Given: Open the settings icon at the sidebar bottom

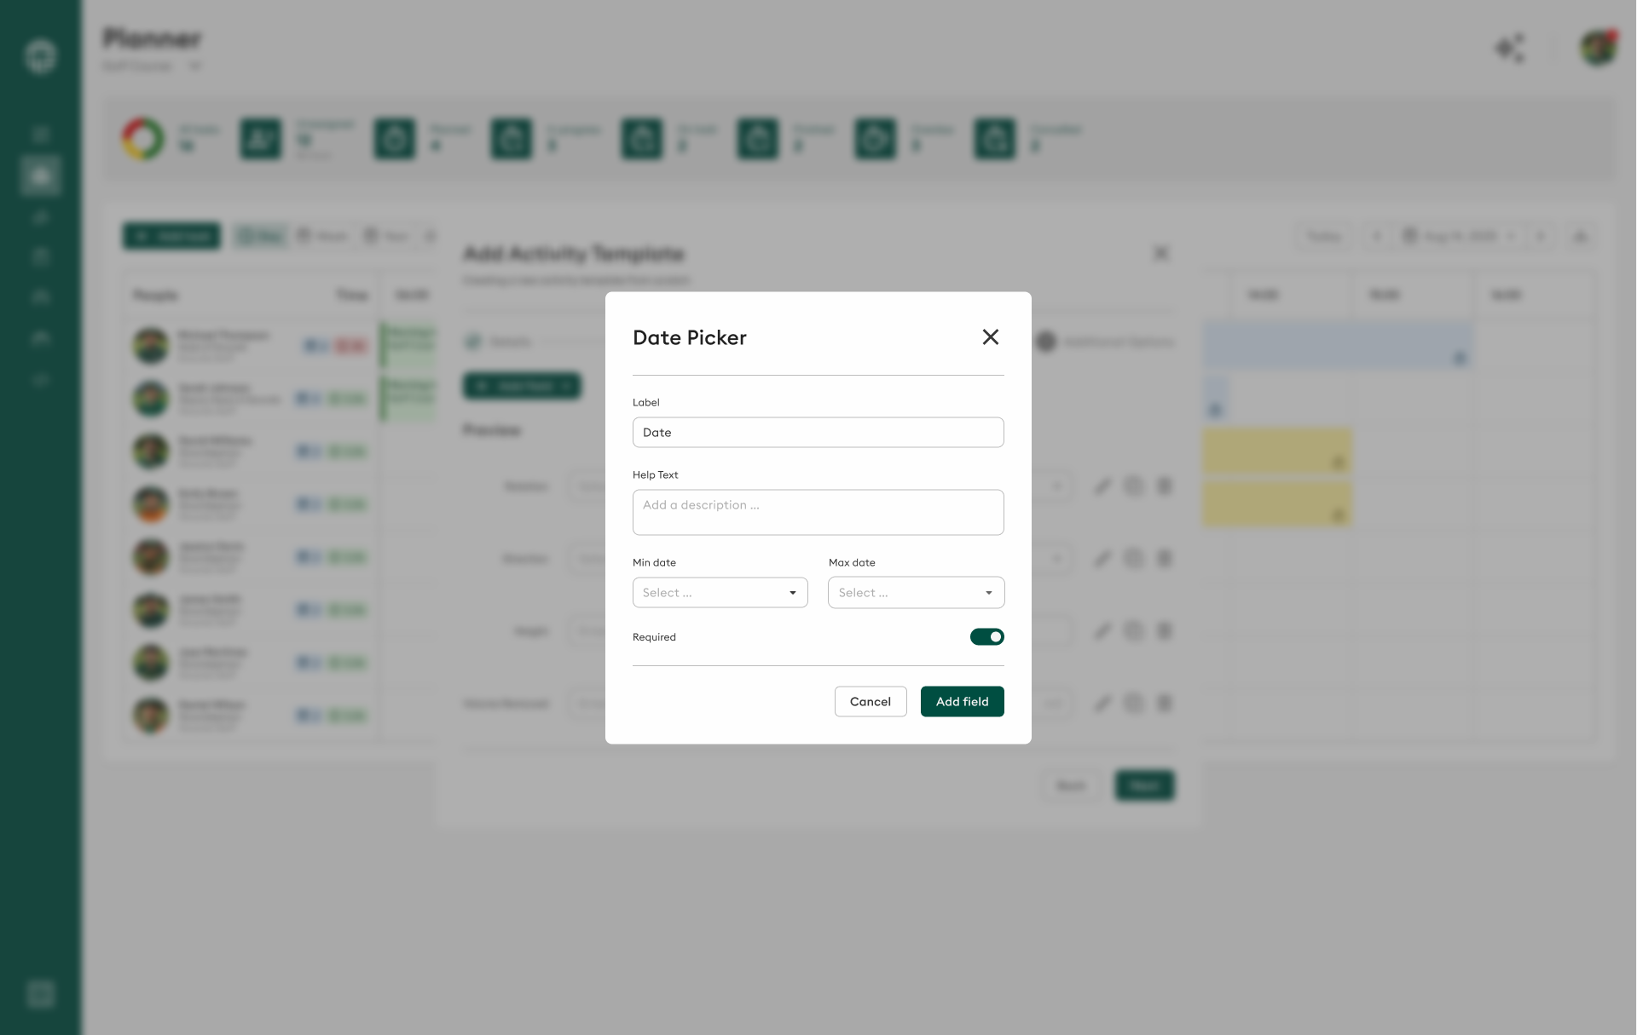Looking at the screenshot, I should (x=39, y=993).
